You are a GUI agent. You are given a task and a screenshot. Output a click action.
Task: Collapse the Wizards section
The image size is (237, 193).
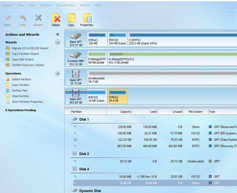[x=58, y=42]
